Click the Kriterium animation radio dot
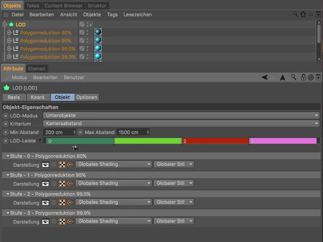The image size is (323, 242). [6, 124]
